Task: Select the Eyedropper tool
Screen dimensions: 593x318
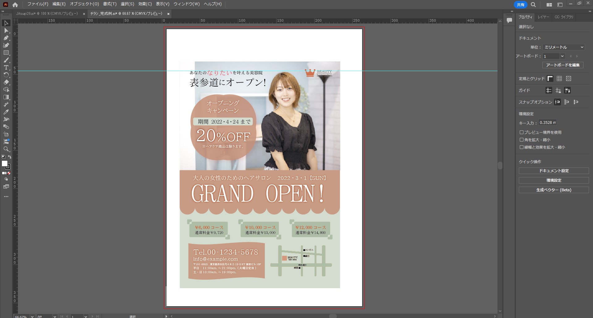Action: 6,112
